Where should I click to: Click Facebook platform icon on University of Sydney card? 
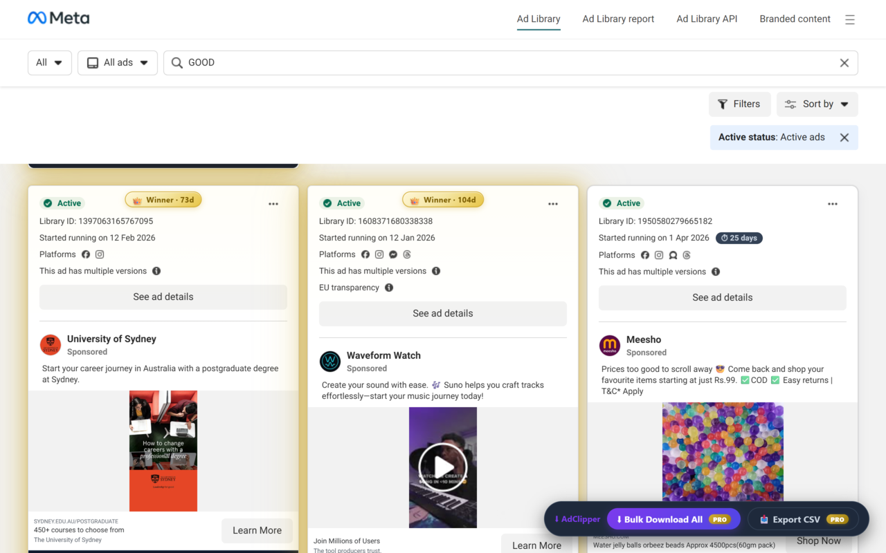[x=86, y=254]
